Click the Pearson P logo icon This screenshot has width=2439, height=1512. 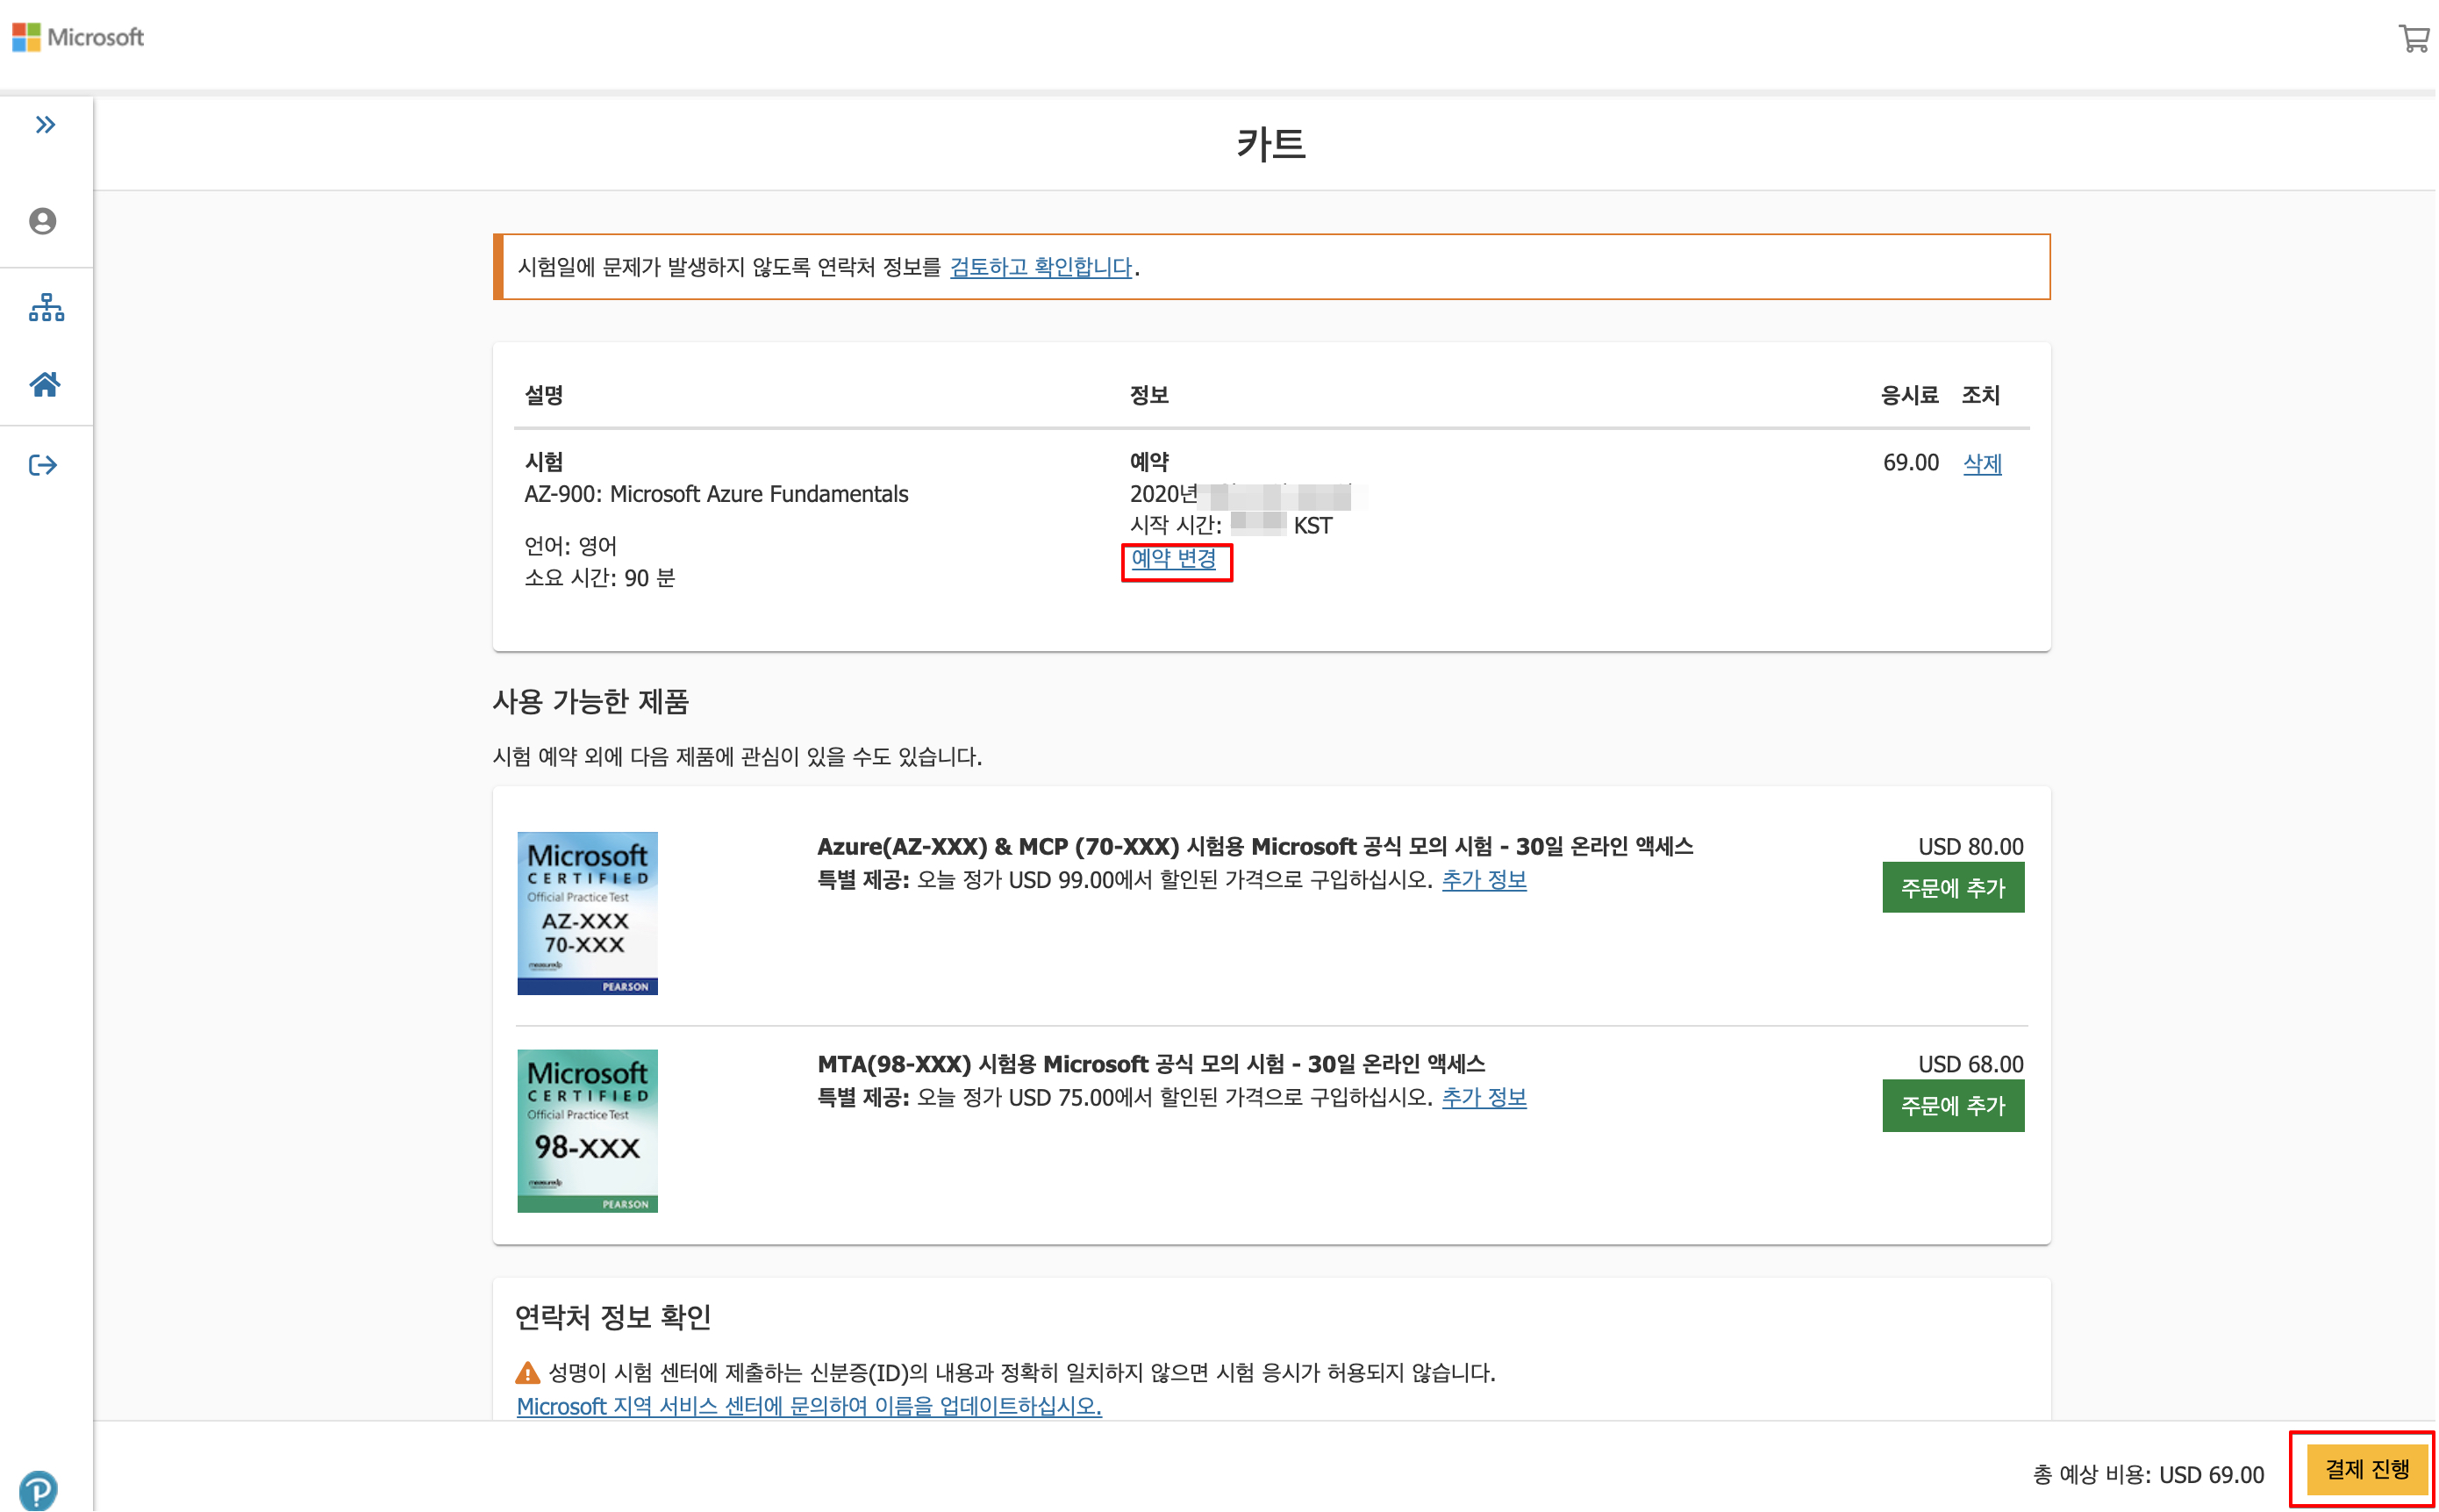[x=38, y=1490]
